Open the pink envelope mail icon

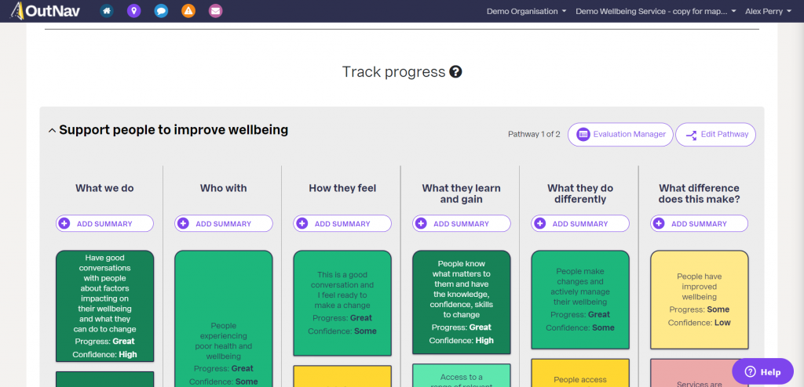[x=216, y=11]
